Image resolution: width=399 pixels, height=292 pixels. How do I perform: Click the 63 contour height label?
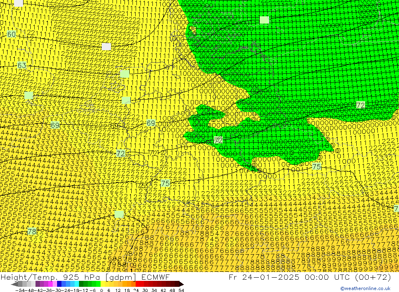[22, 65]
